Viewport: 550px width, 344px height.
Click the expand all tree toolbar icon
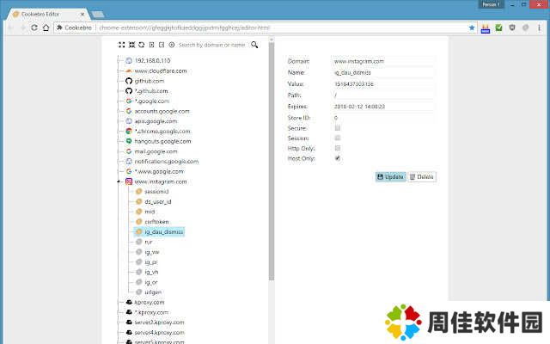tap(121, 45)
